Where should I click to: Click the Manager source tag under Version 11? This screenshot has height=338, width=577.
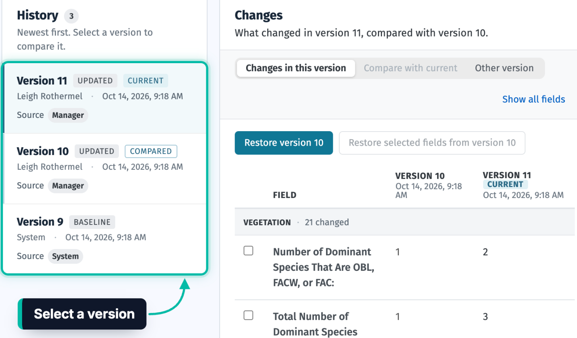point(68,115)
